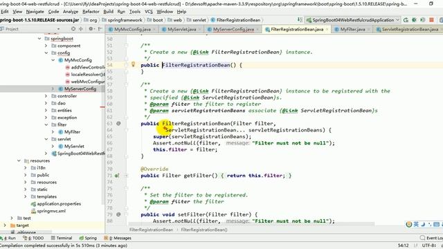Open the VCS menu
443x249 pixels.
pos(149,12)
